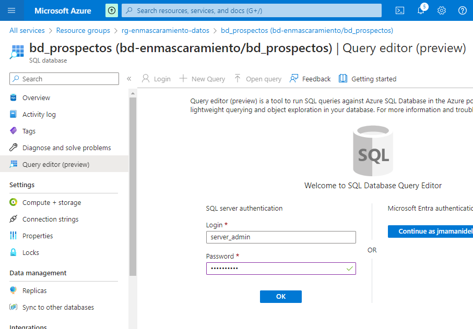Click the Login toolbar button
473x329 pixels.
pyautogui.click(x=156, y=79)
